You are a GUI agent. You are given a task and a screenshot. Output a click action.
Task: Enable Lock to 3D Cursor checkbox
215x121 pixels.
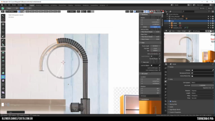click(x=159, y=68)
